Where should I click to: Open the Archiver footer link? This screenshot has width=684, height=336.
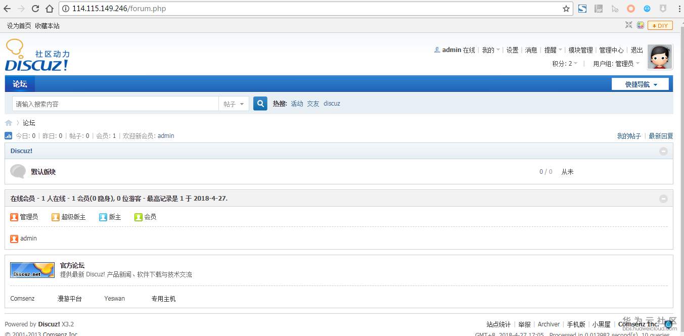(549, 324)
